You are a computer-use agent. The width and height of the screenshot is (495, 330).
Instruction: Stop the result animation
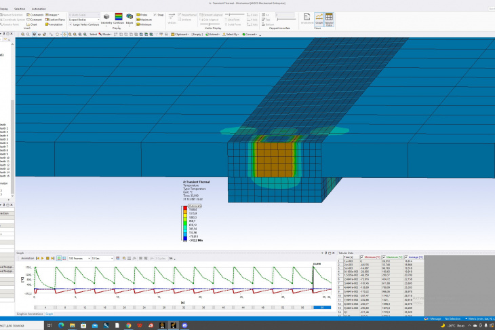pos(47,258)
